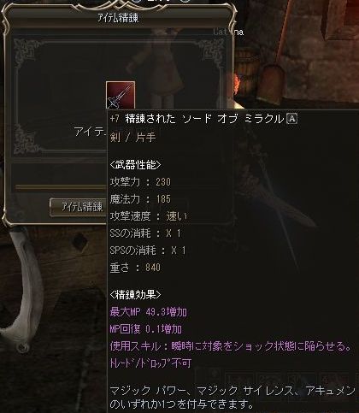Click the <精錬効果> section header
This screenshot has width=359, height=413.
pyautogui.click(x=135, y=295)
